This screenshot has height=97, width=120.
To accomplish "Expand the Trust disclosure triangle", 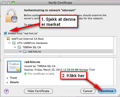I will [7, 78].
